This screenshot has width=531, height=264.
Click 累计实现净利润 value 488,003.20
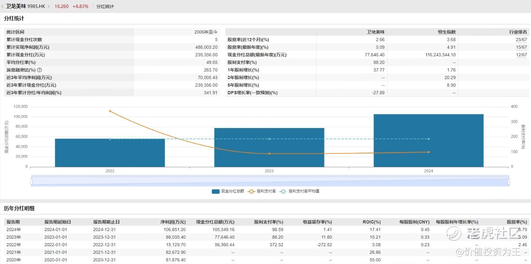click(206, 47)
